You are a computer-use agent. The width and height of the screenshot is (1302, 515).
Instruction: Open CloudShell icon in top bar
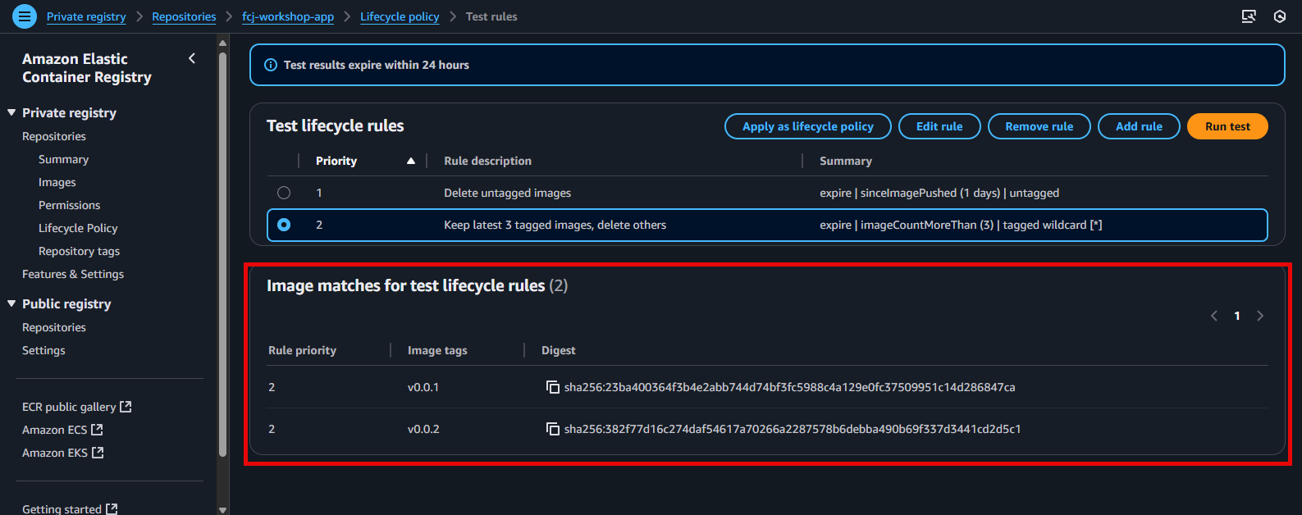coord(1249,16)
